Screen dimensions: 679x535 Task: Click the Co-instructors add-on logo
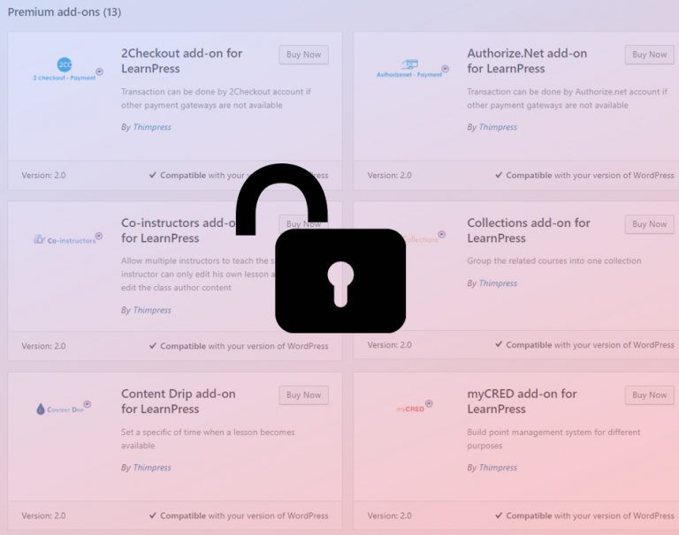coord(67,239)
